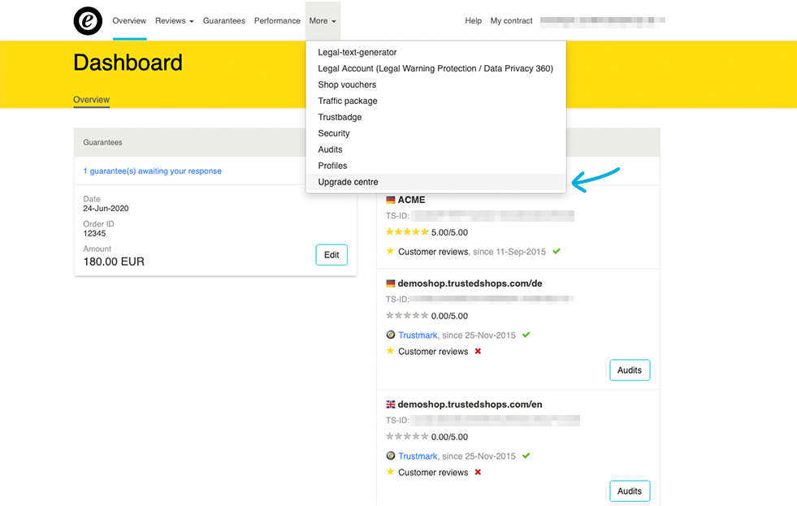Click the Trusted Shops e logo
This screenshot has width=797, height=506.
coord(88,21)
